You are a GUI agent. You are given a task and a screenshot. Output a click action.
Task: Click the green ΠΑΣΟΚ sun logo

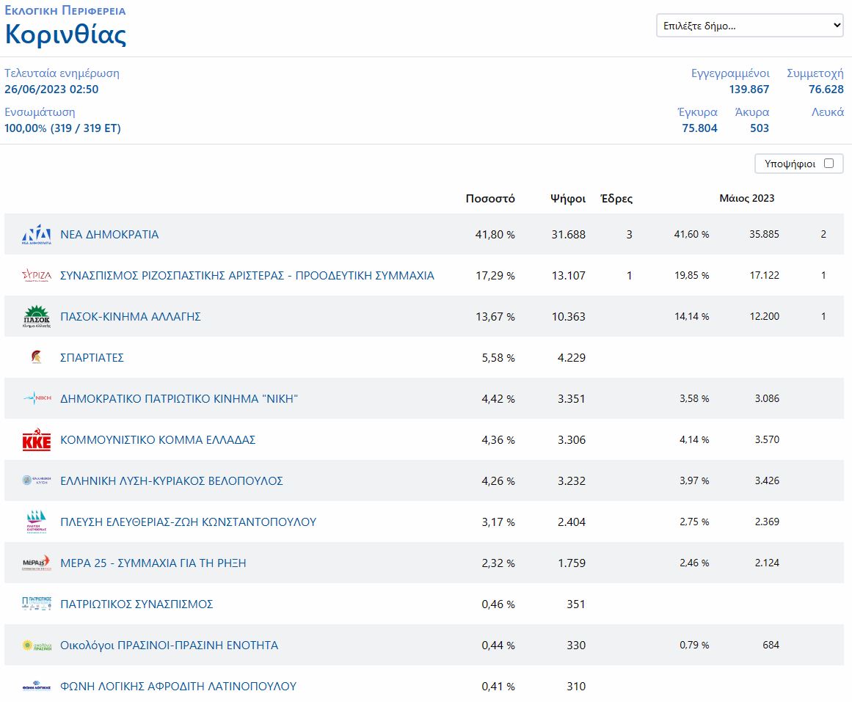[x=37, y=317]
